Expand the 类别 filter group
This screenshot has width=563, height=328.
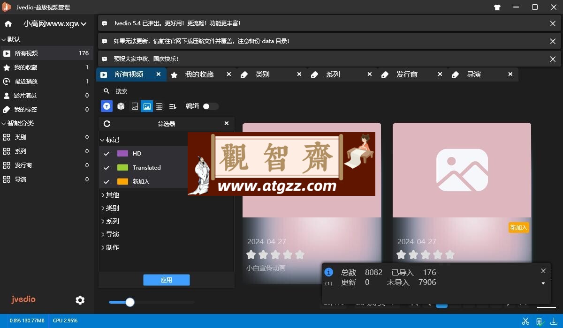pos(110,208)
